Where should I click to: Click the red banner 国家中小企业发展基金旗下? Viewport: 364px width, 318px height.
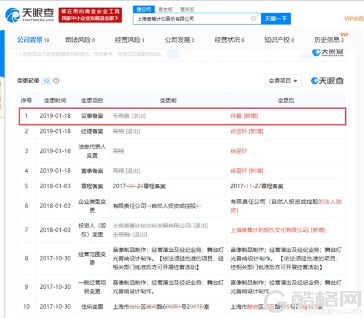pyautogui.click(x=90, y=19)
